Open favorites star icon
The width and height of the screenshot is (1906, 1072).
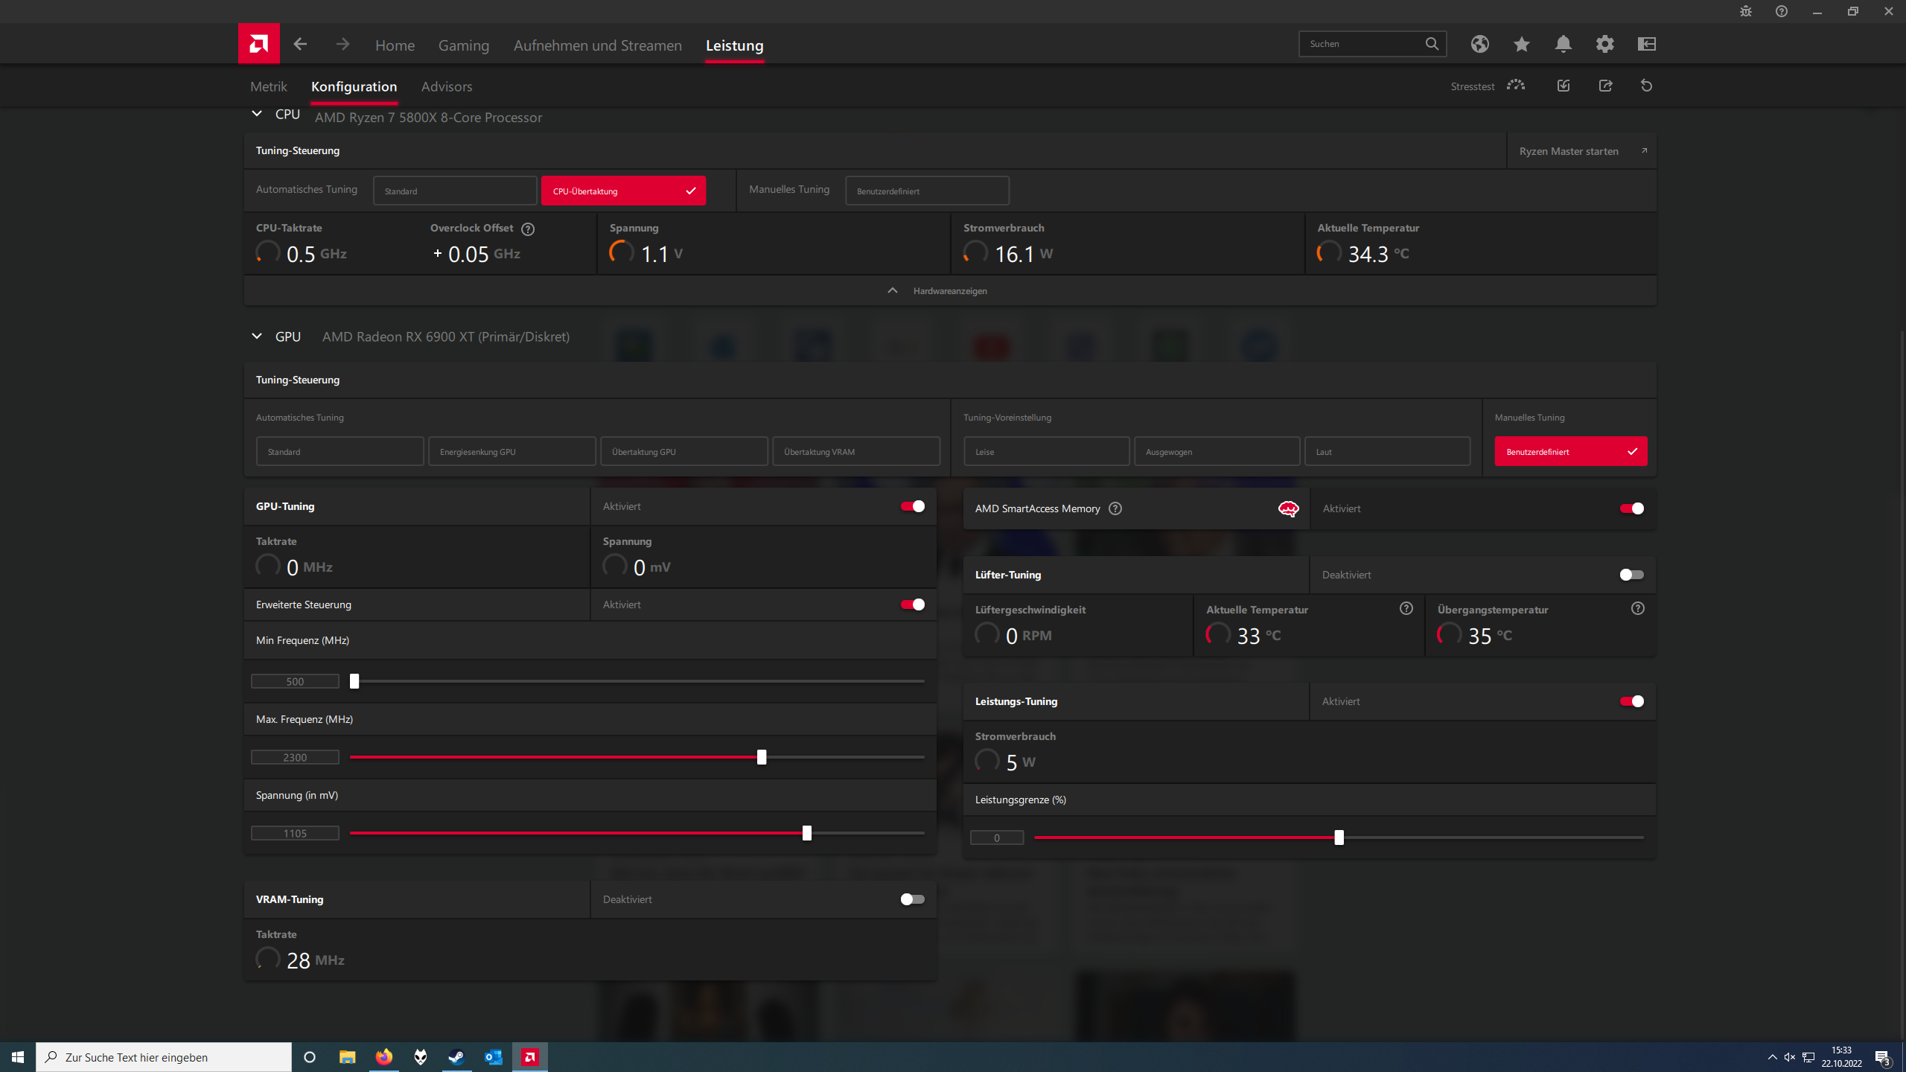(x=1521, y=44)
